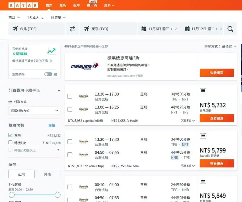
Task: Click left handle of TPE takeoff time slider
Action: pos(11,195)
